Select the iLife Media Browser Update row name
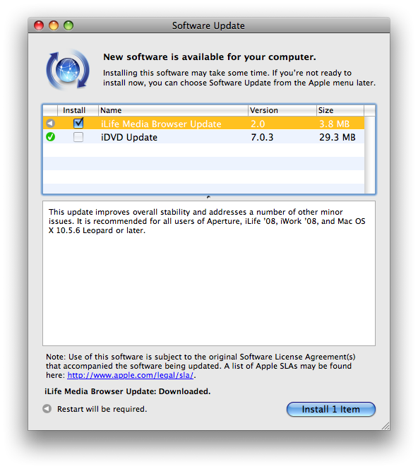418x469 pixels. point(161,124)
